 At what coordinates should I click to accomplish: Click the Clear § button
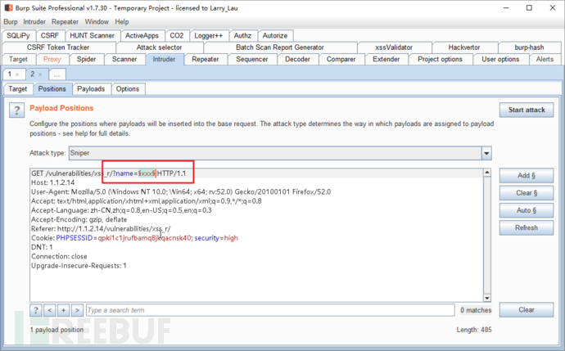(527, 193)
